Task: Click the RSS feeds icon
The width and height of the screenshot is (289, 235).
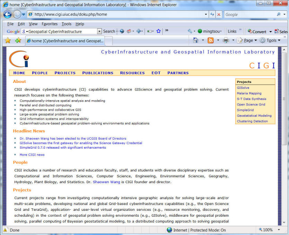Action: [x=210, y=40]
